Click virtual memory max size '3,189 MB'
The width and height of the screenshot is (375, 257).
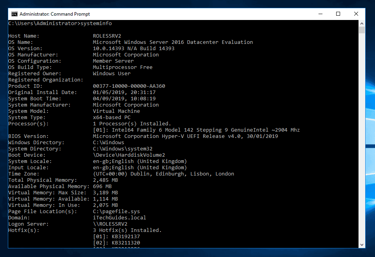pos(105,192)
